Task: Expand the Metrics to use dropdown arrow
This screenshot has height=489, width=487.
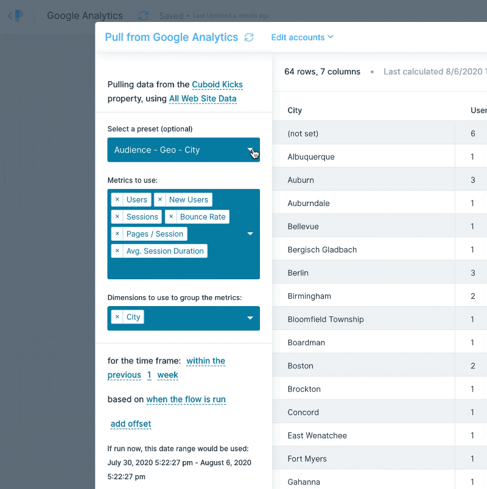Action: (250, 234)
